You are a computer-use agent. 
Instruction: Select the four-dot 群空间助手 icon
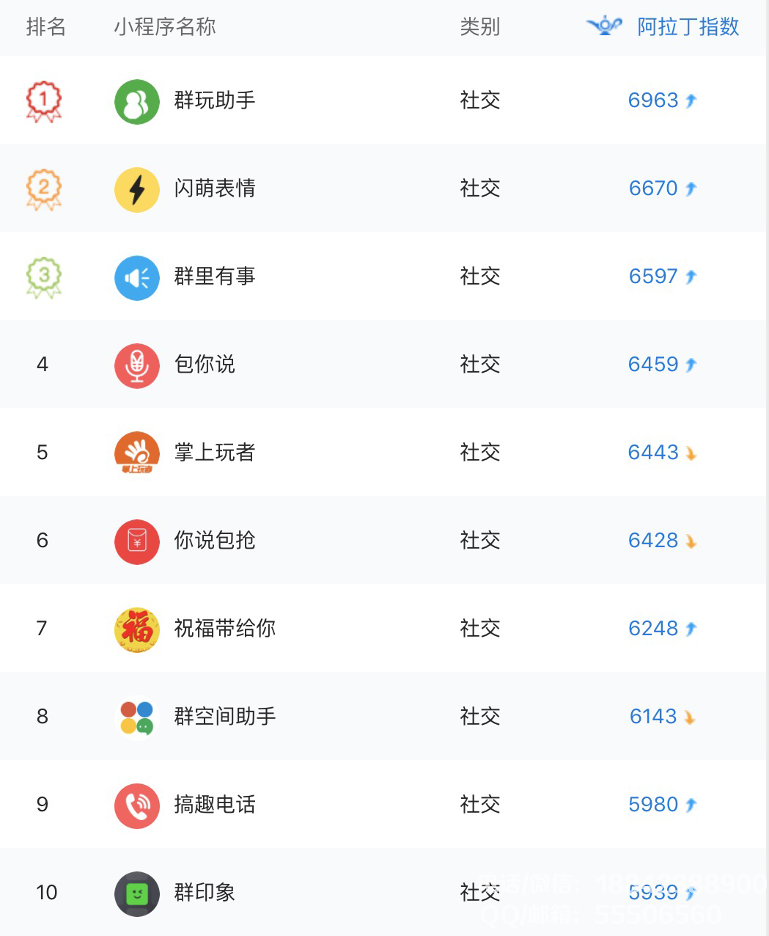137,717
